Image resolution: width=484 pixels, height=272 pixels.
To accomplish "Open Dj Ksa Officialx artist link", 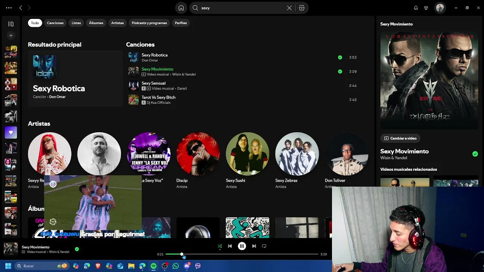I will tap(158, 102).
